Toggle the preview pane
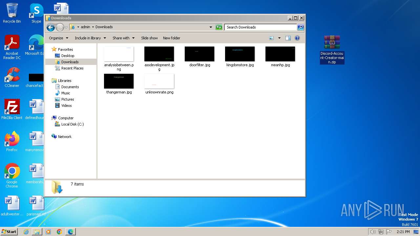 click(288, 38)
